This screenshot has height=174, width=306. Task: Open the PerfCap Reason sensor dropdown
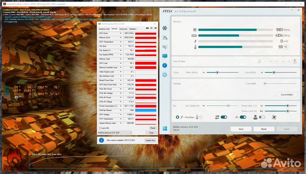click(x=121, y=110)
